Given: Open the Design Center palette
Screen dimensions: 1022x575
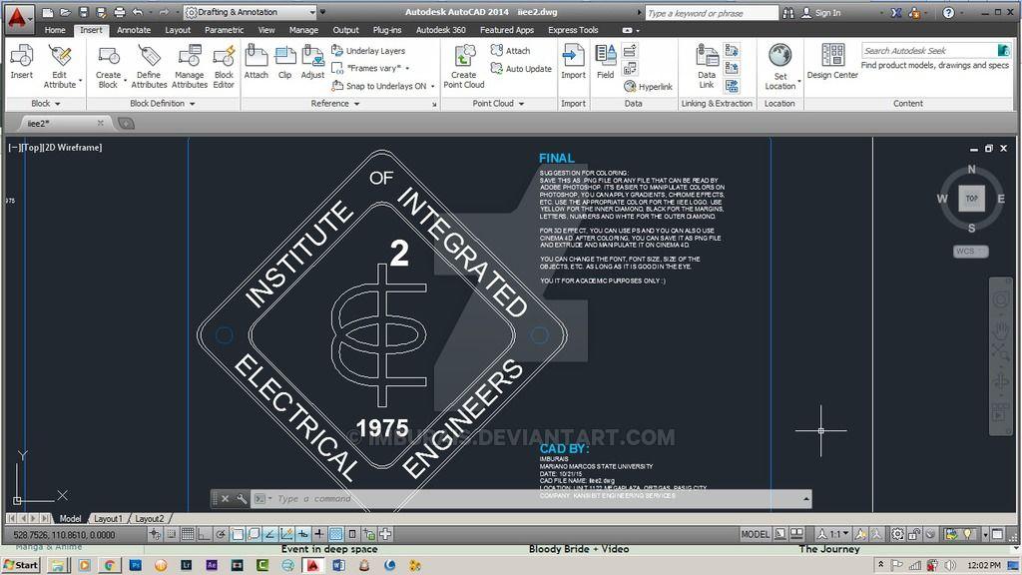Looking at the screenshot, I should pos(832,60).
